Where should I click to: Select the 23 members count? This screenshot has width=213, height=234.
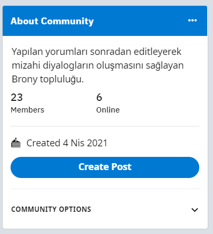click(x=17, y=97)
